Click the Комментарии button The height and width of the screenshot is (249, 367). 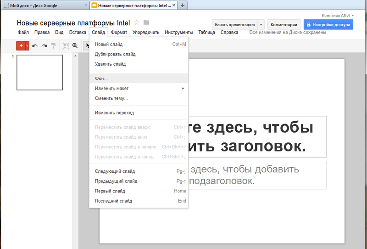tap(284, 25)
